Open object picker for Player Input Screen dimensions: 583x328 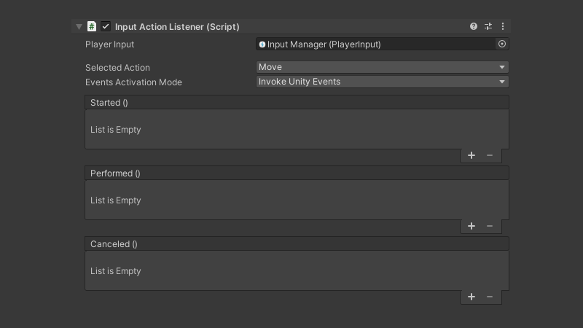[502, 44]
